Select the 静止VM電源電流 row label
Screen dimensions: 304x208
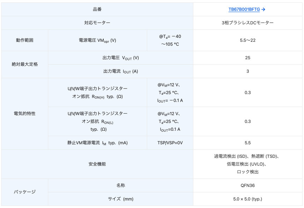(x=97, y=143)
